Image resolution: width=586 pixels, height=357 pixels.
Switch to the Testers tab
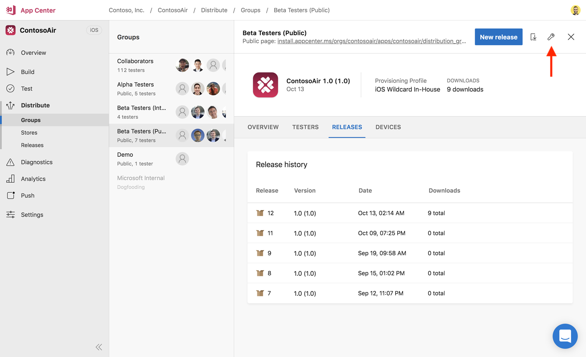(305, 127)
